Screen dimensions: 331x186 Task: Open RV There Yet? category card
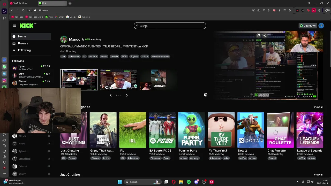pyautogui.click(x=221, y=130)
